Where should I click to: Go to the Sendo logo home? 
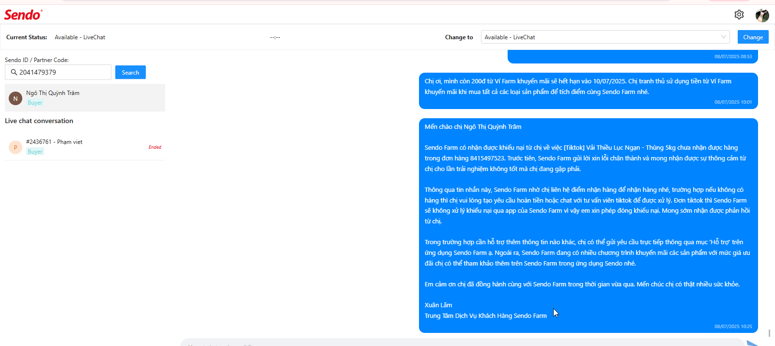pos(23,15)
